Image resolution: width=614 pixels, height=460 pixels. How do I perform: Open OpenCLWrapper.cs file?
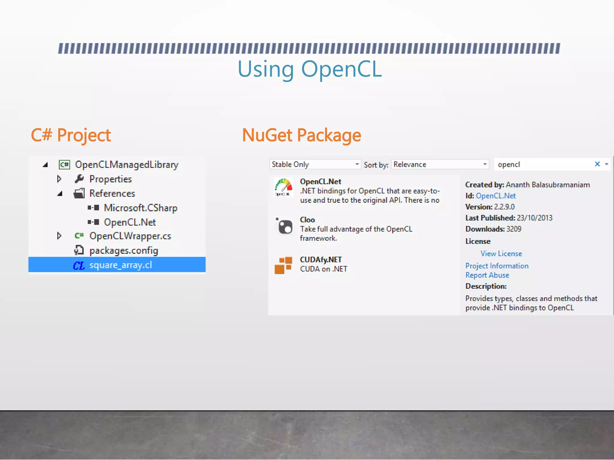click(x=130, y=236)
